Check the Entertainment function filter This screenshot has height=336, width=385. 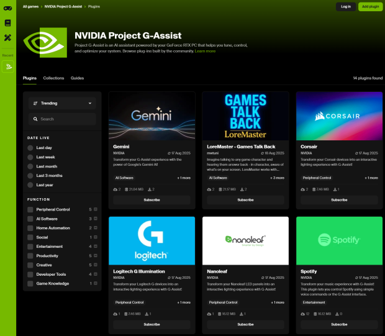(x=30, y=247)
